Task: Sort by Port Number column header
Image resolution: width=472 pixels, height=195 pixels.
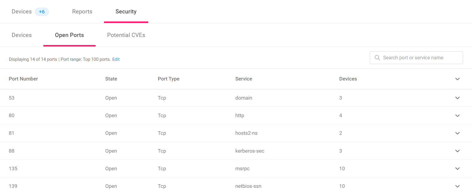Action: (23, 79)
